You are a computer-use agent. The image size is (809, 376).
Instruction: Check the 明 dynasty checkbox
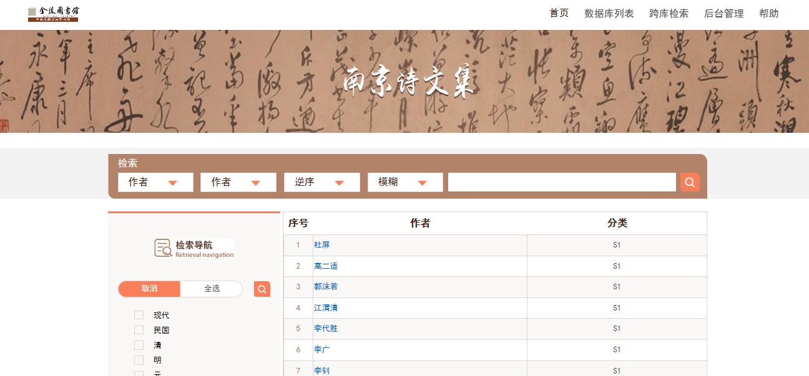coord(139,360)
